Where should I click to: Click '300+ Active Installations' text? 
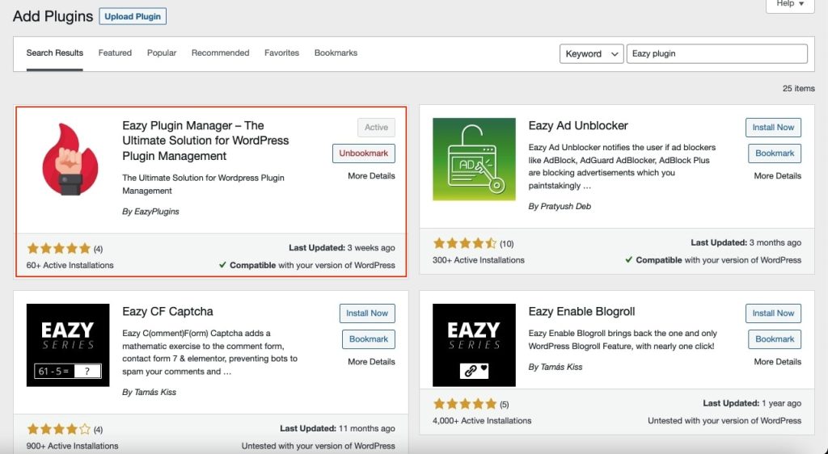pyautogui.click(x=479, y=260)
